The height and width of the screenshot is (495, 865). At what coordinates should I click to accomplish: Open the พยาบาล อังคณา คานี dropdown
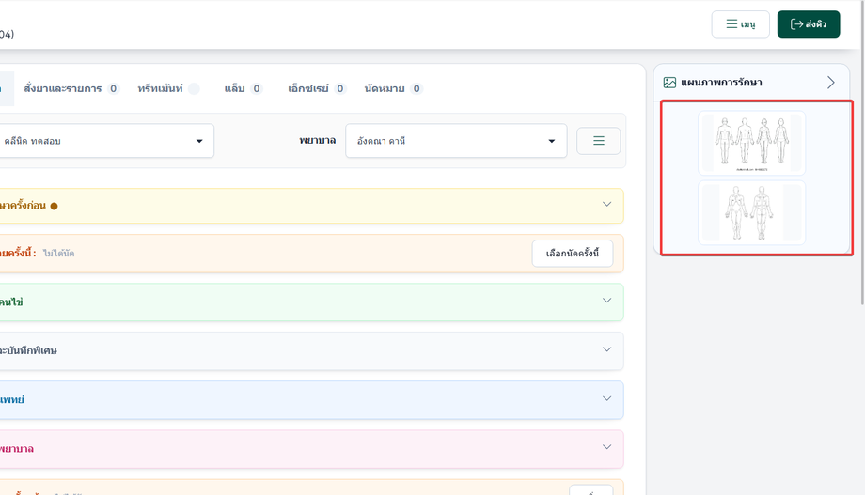pyautogui.click(x=456, y=141)
